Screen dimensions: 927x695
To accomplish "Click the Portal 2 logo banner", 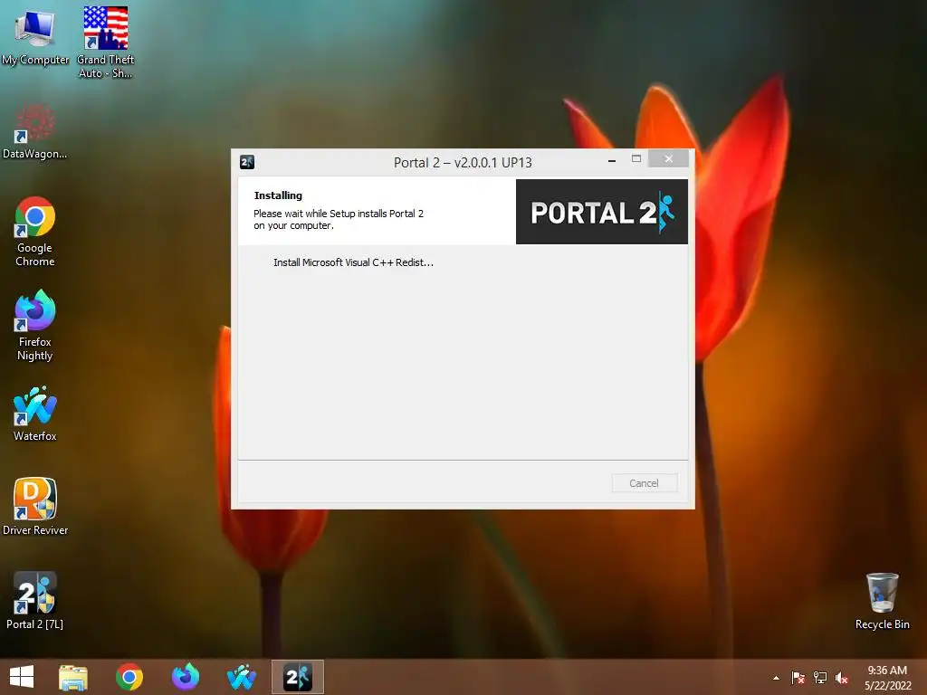I will tap(602, 212).
